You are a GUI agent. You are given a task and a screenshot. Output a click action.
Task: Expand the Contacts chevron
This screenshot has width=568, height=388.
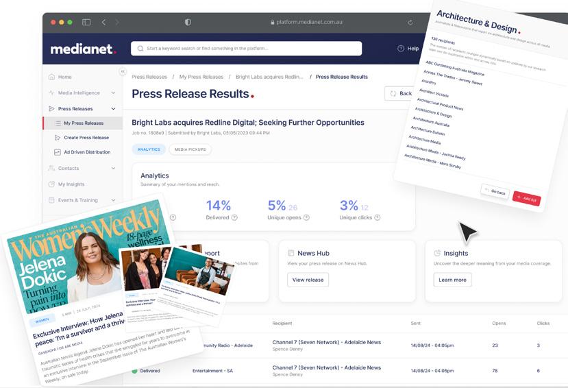pyautogui.click(x=113, y=168)
